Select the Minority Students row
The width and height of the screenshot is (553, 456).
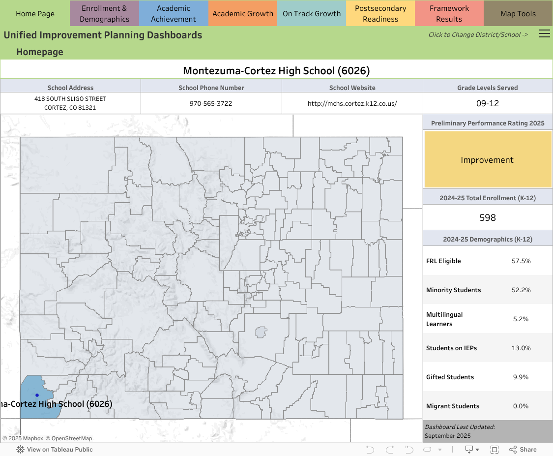(488, 290)
